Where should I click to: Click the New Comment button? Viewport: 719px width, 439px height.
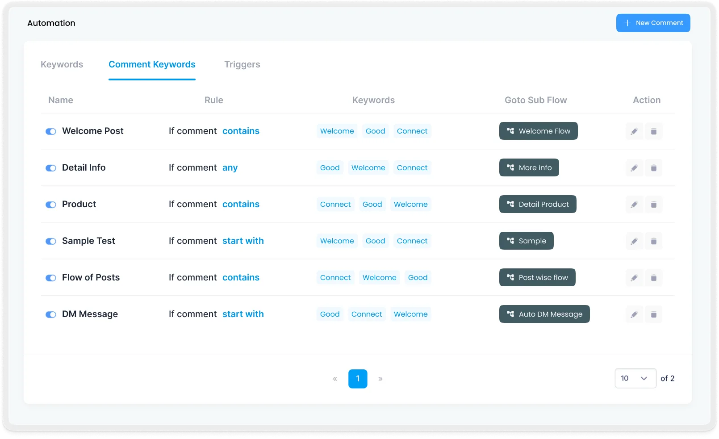(x=652, y=23)
